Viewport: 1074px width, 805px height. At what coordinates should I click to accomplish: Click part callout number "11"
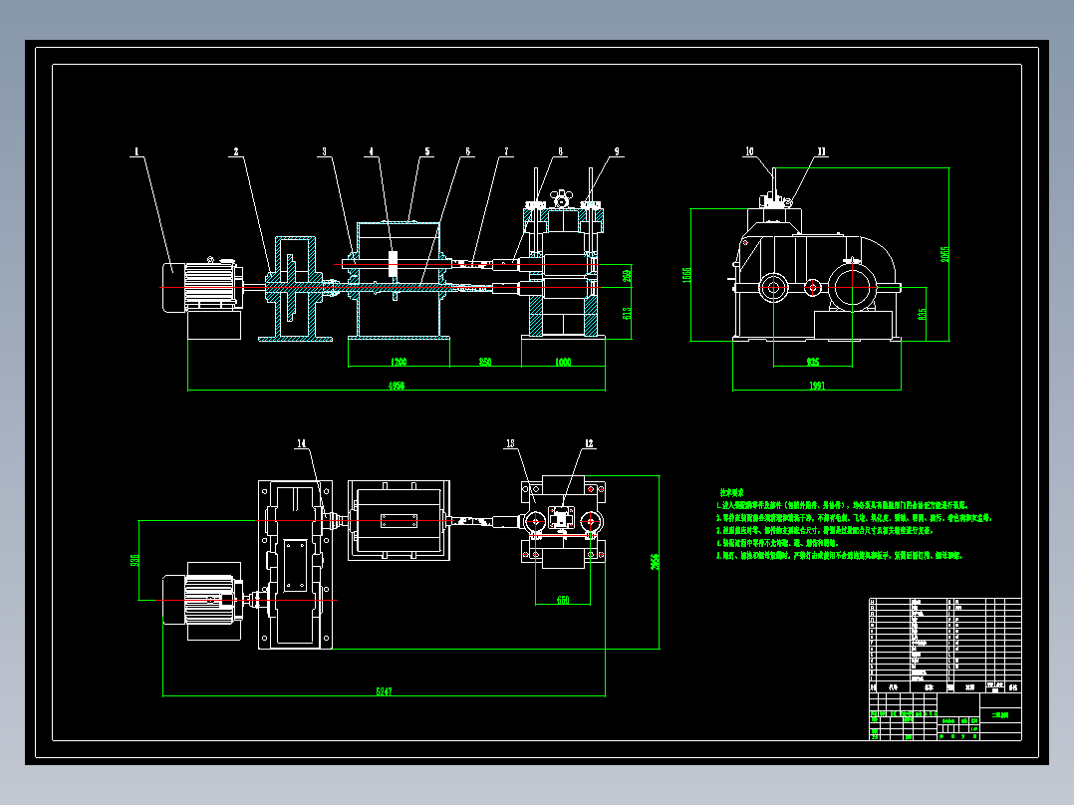822,151
